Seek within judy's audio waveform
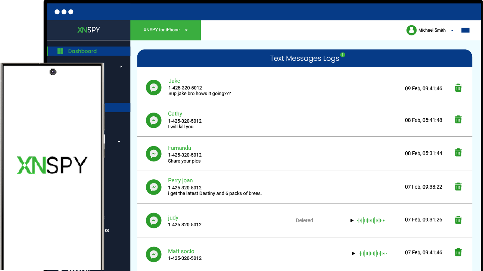Image resolution: width=483 pixels, height=271 pixels. pos(371,220)
